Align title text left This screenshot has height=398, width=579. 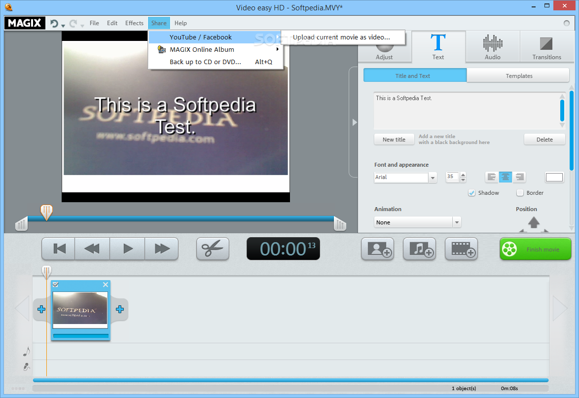click(x=492, y=177)
